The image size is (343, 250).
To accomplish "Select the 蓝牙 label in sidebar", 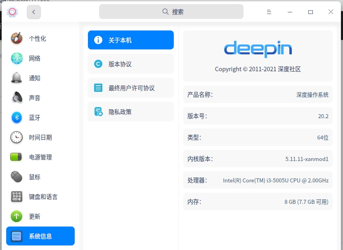I will coord(35,118).
